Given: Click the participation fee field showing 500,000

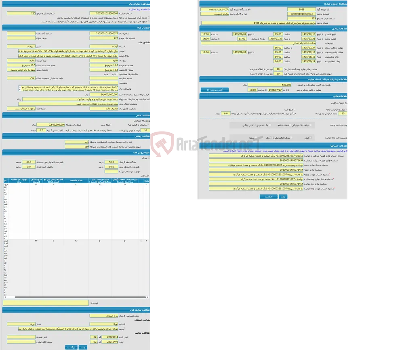Looking at the screenshot, I should click(269, 85).
